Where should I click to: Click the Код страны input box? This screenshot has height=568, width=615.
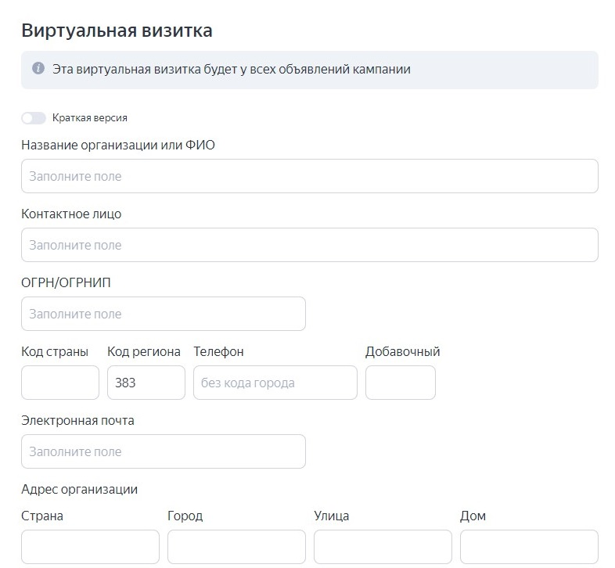point(60,383)
